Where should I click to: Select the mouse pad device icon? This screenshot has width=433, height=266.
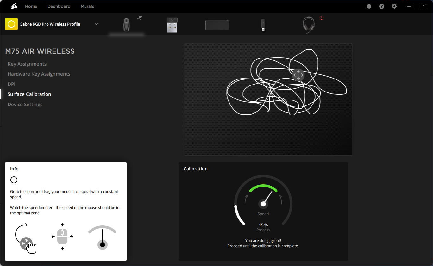(217, 25)
